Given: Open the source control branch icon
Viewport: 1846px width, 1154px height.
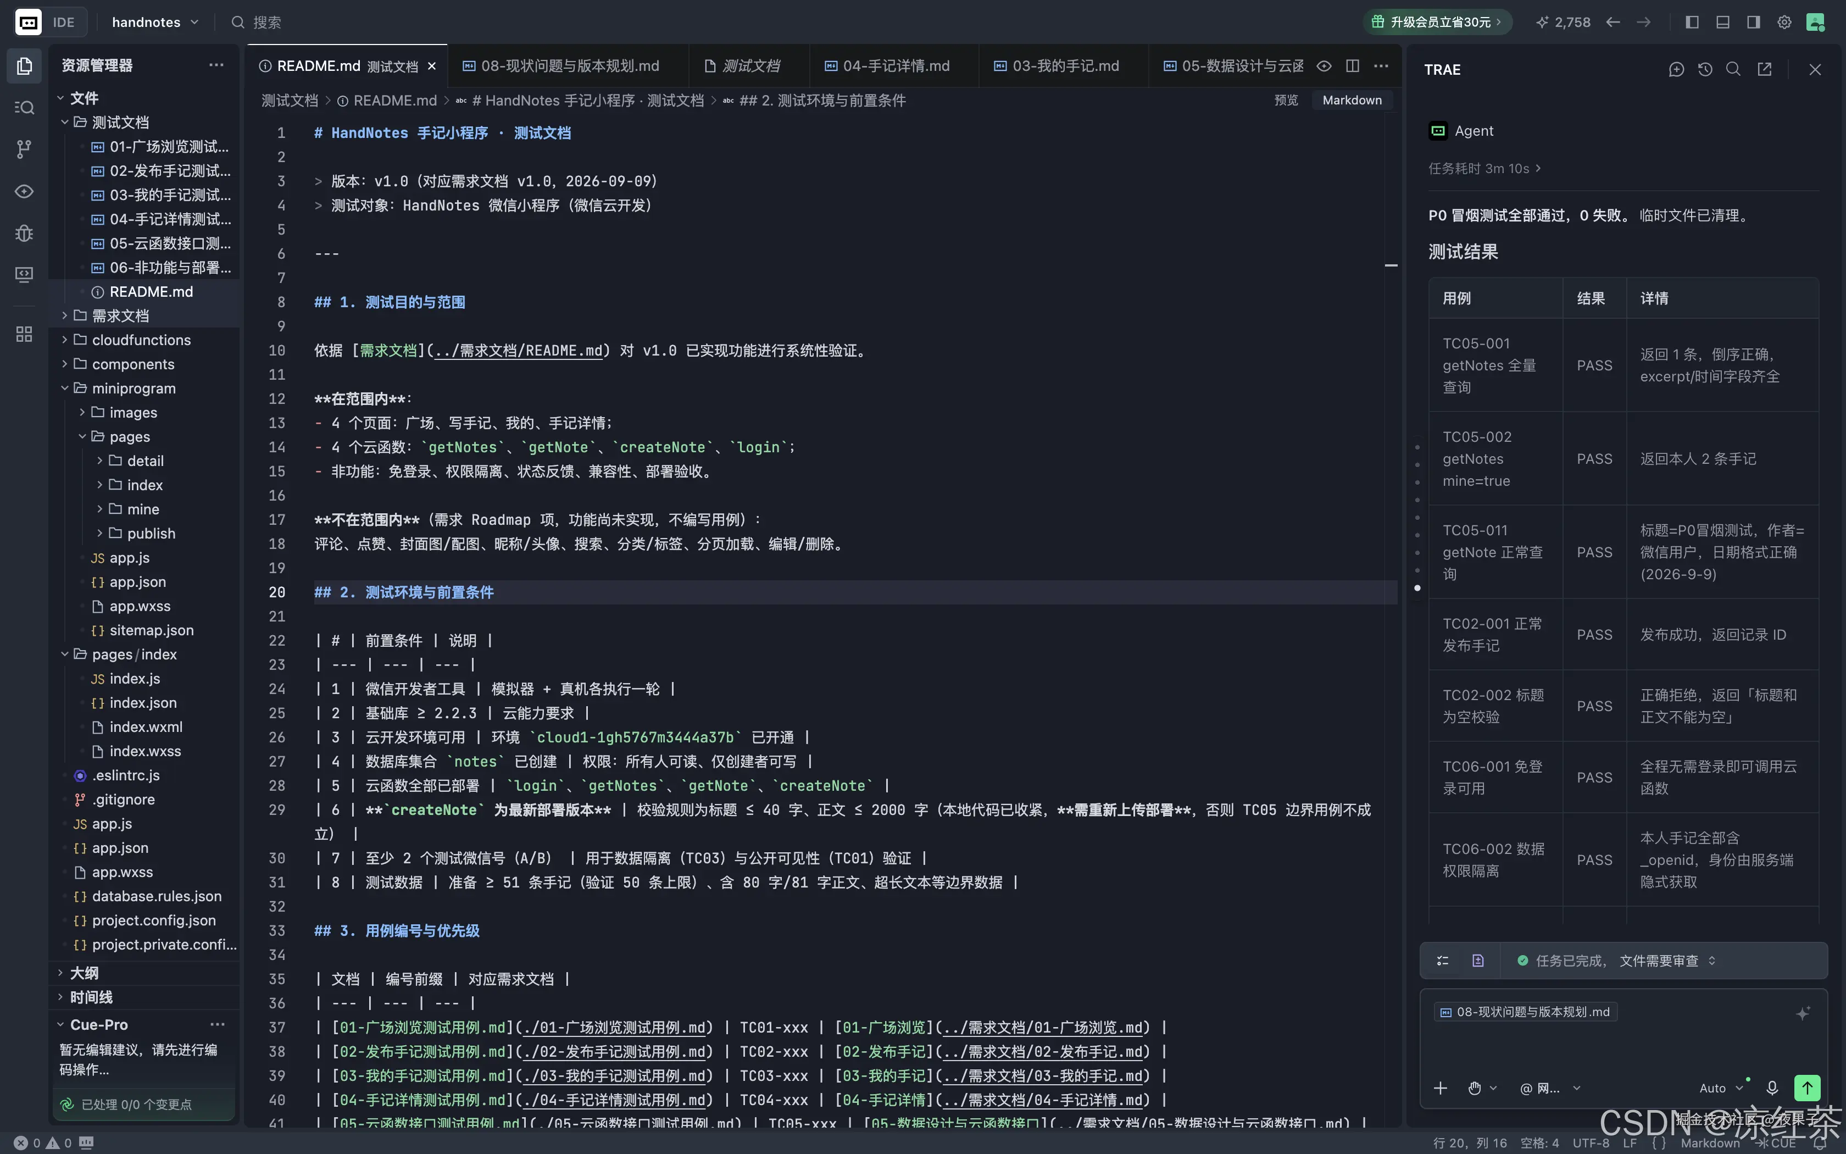Looking at the screenshot, I should pyautogui.click(x=24, y=149).
